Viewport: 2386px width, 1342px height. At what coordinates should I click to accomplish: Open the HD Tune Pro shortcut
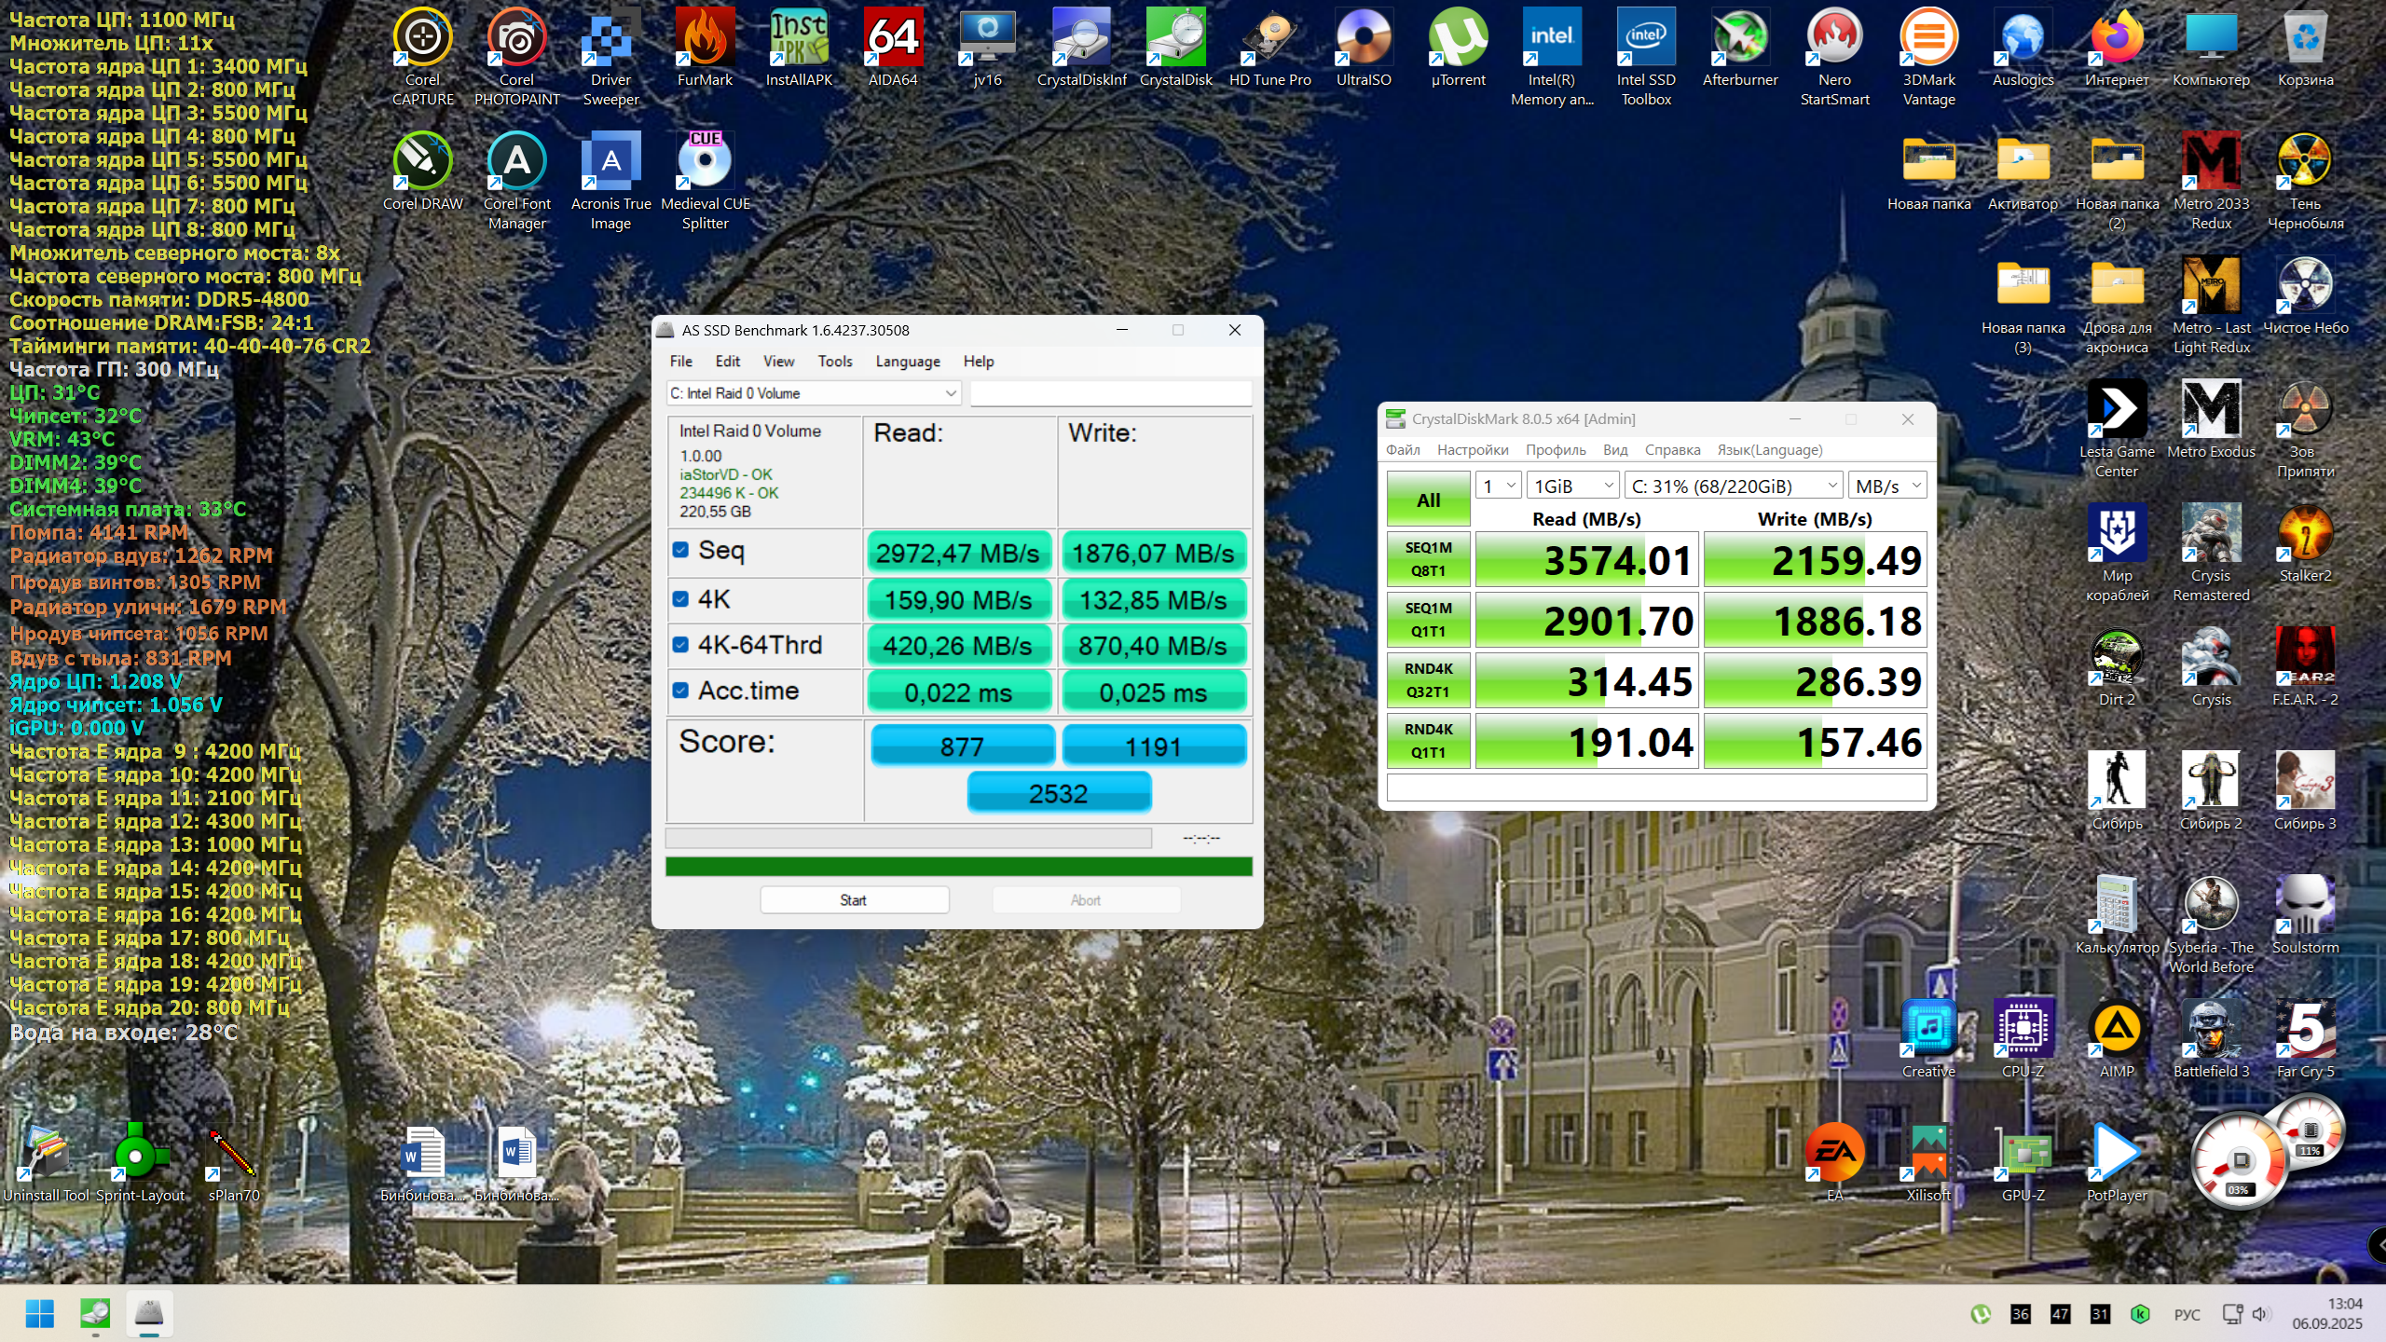click(1269, 39)
